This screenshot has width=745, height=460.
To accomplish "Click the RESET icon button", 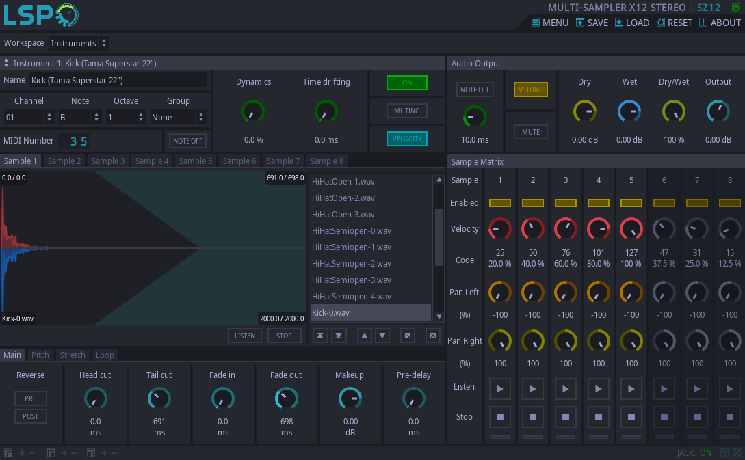I will [x=675, y=23].
